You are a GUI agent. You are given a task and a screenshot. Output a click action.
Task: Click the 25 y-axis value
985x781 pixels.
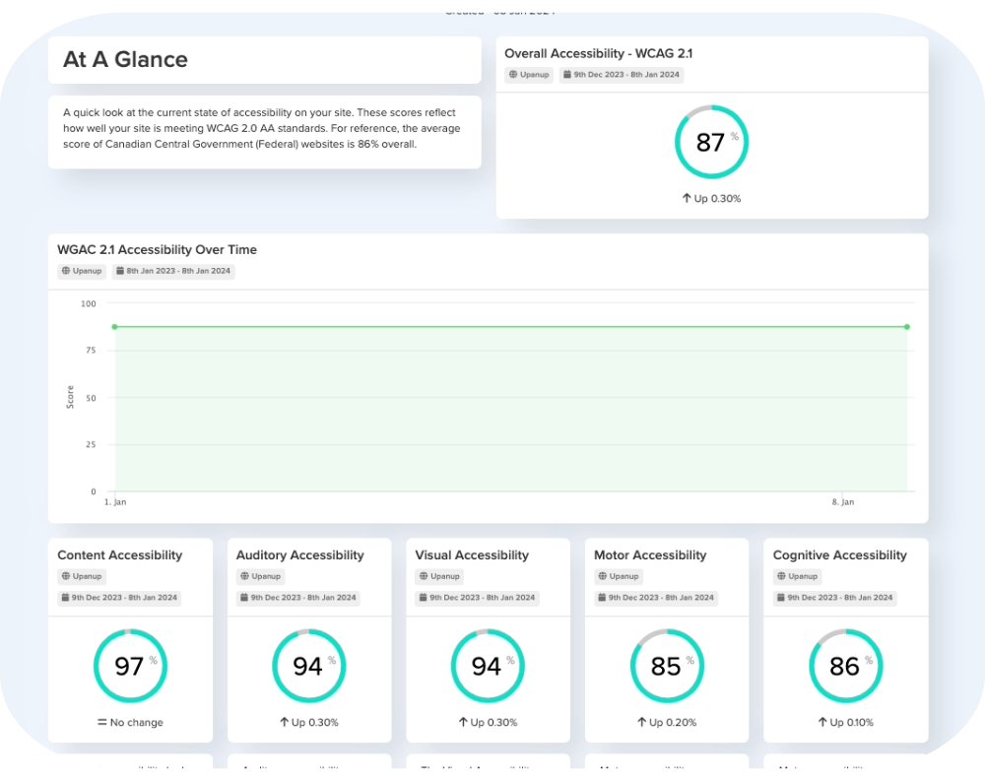point(91,444)
